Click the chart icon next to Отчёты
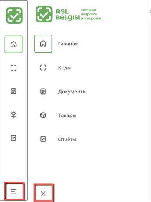The width and height of the screenshot is (151, 202). click(43, 139)
